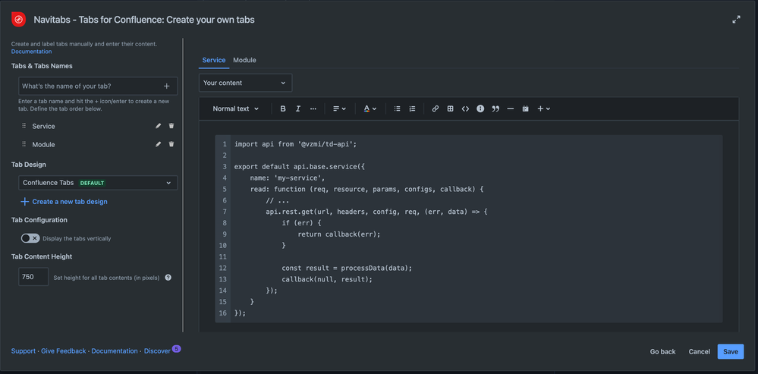The width and height of the screenshot is (758, 374).
Task: Click the const result code line
Action: 347,268
